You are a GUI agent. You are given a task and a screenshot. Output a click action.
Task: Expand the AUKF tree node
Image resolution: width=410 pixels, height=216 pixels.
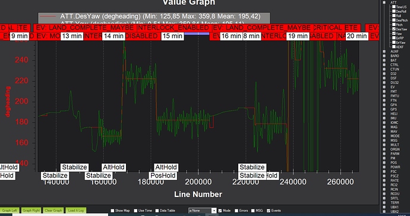(384, 52)
